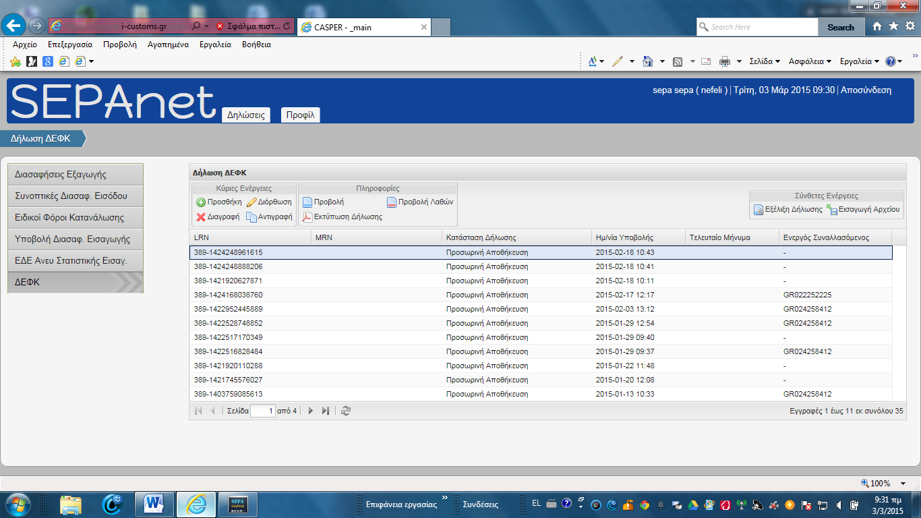Open the Επεξεργασία menu
Screen dimensions: 921x518
point(70,45)
